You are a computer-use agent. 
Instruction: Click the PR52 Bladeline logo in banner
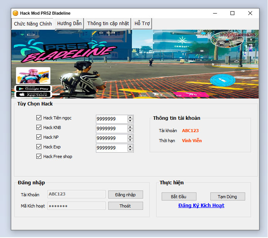point(65,51)
